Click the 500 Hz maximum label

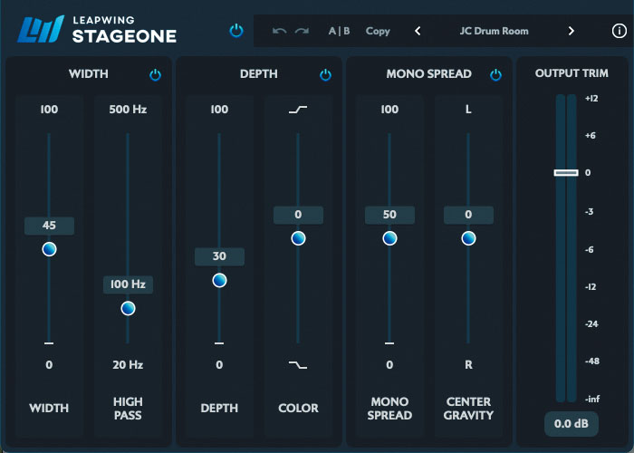128,110
